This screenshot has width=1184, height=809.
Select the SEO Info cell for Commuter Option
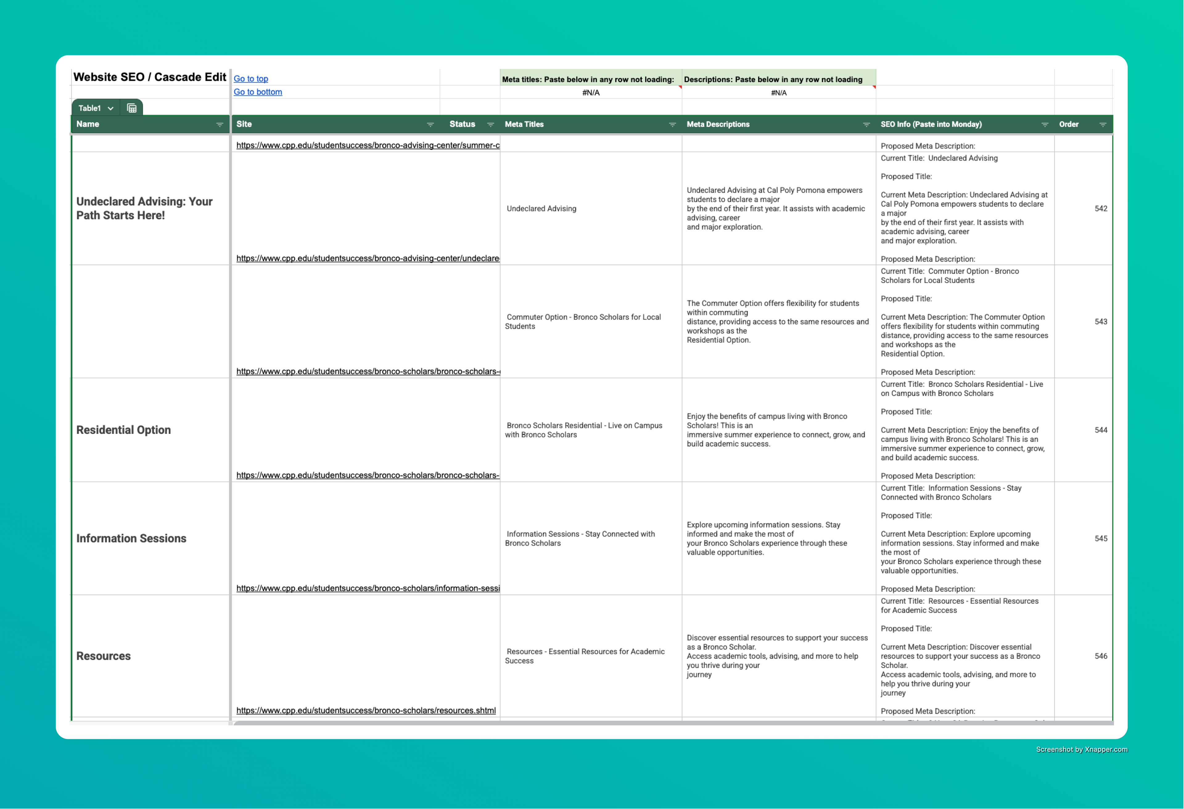(x=965, y=321)
